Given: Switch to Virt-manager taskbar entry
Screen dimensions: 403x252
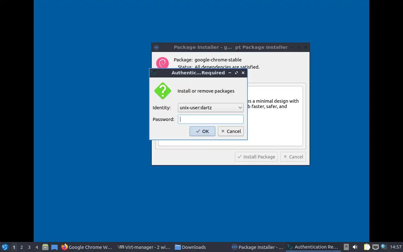Looking at the screenshot, I should click(x=144, y=247).
